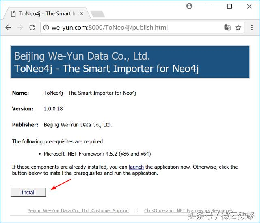
Task: Close the ToNeo4j tab
Action: pyautogui.click(x=82, y=14)
